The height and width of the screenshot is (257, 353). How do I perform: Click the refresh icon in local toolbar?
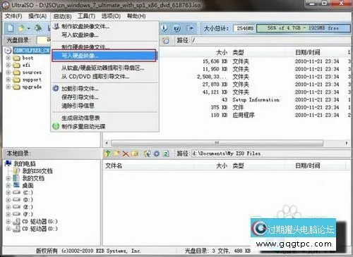tap(166, 153)
